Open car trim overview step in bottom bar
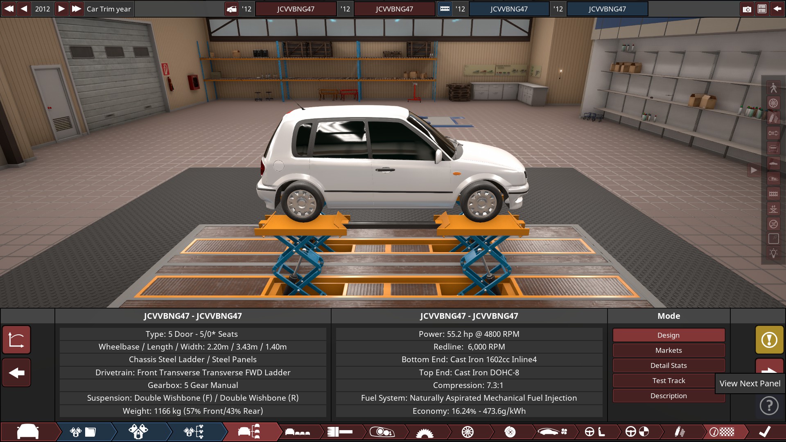The image size is (786, 442). 249,432
